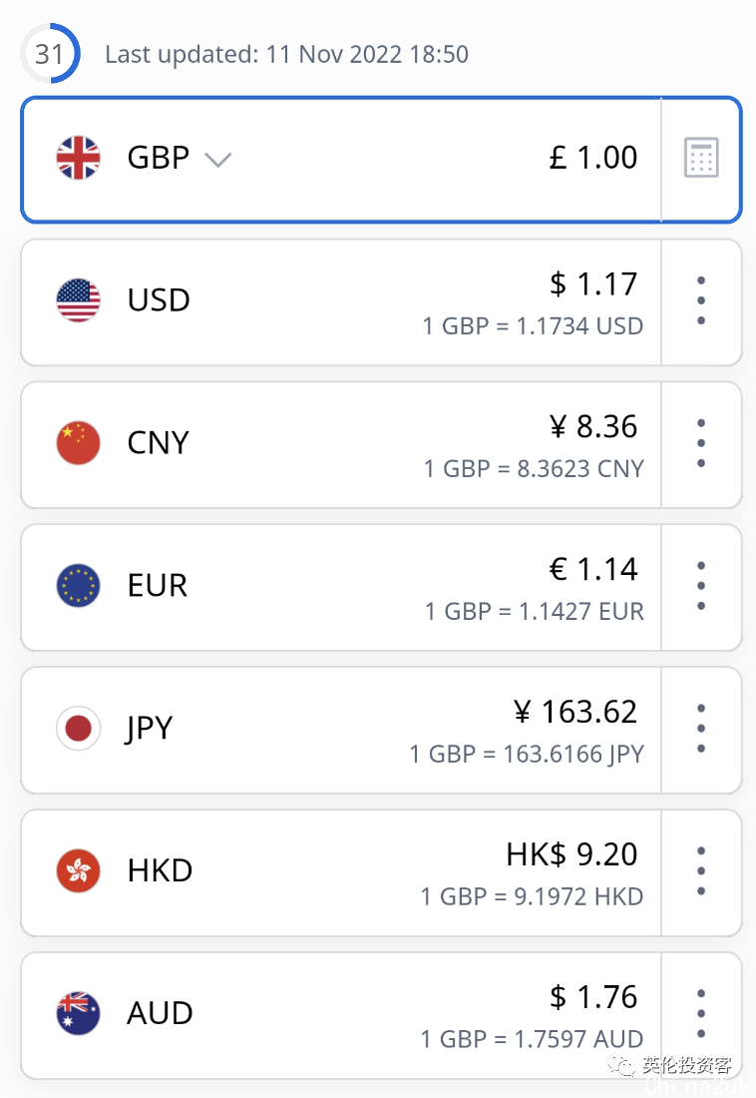Click the Last updated timestamp text

point(287,55)
